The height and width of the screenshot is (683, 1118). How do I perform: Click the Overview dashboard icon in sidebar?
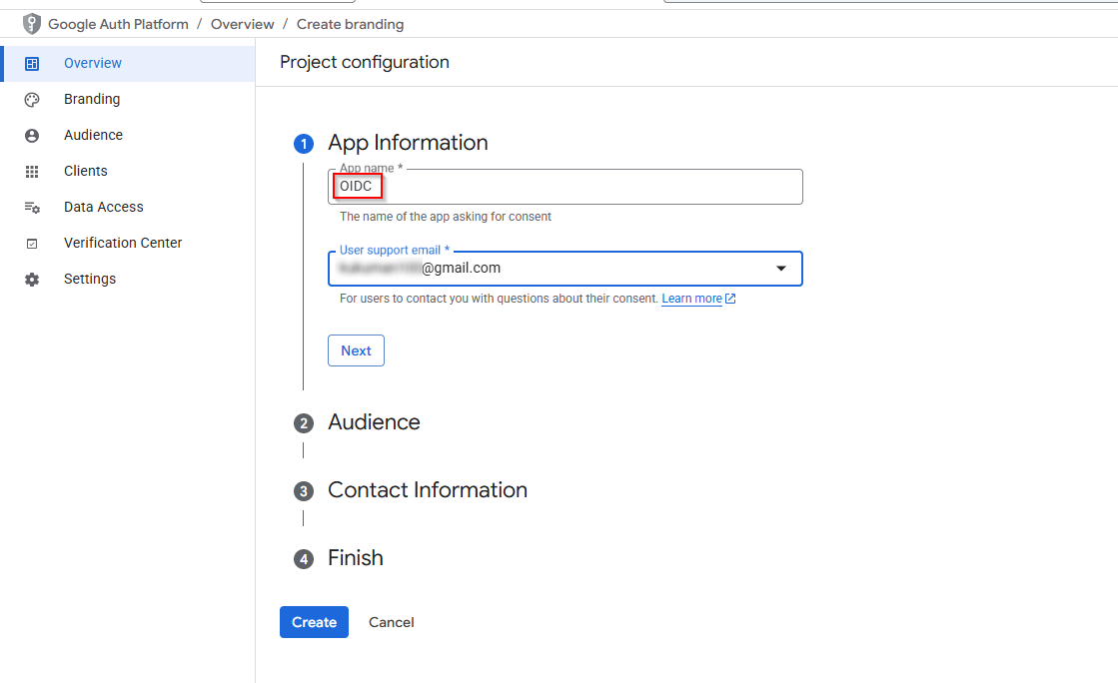click(x=32, y=64)
